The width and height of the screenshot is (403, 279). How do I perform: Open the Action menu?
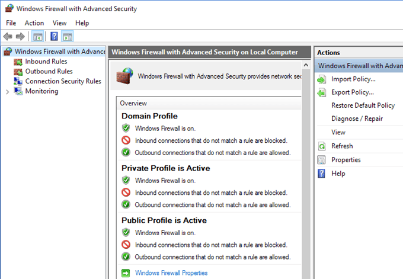[x=34, y=23]
